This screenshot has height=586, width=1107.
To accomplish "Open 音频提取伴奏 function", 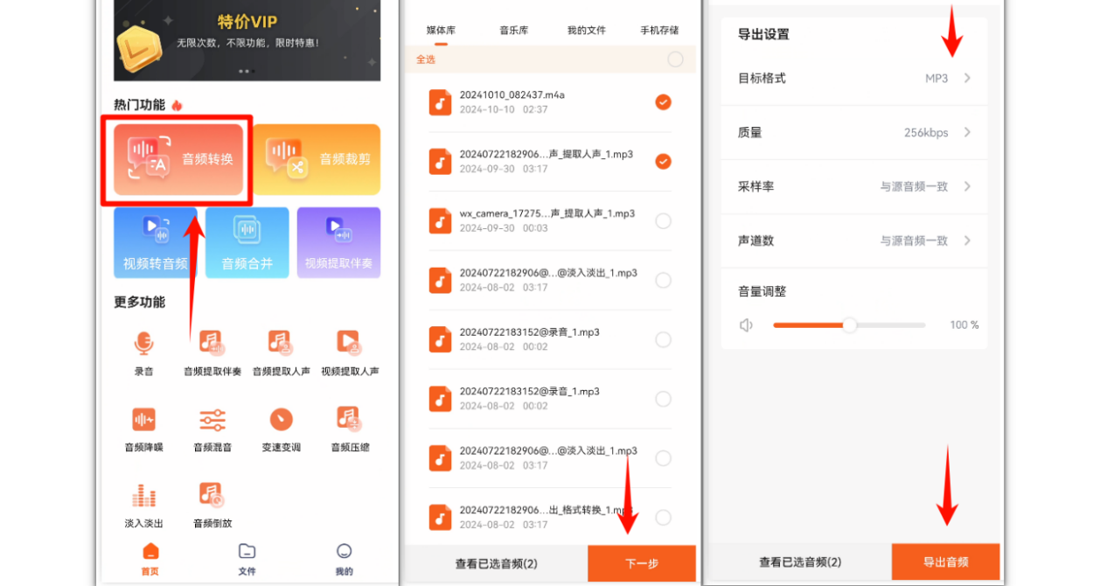I will (212, 353).
